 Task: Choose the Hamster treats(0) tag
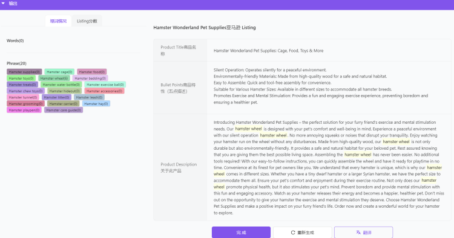[22, 85]
